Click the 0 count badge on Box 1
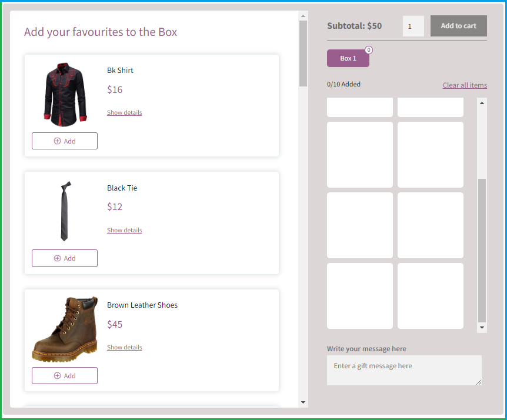The width and height of the screenshot is (507, 420). (369, 50)
